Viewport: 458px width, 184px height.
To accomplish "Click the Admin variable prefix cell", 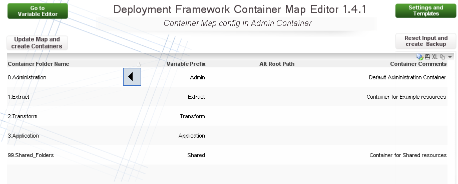I will tap(197, 77).
